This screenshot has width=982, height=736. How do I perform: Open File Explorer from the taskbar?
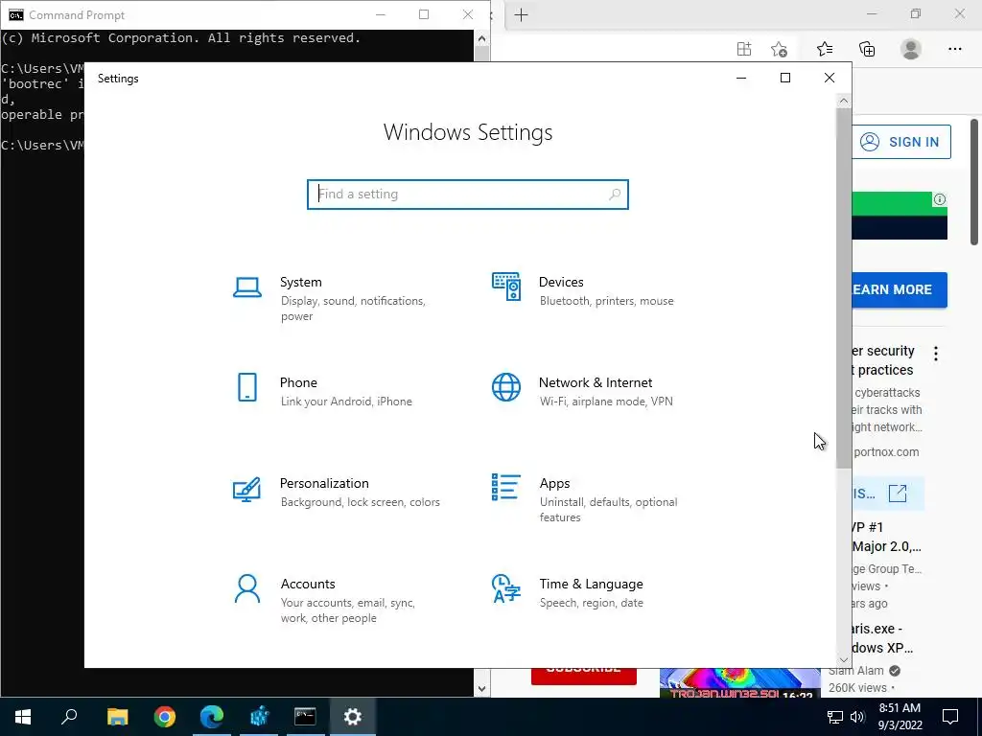tap(117, 717)
